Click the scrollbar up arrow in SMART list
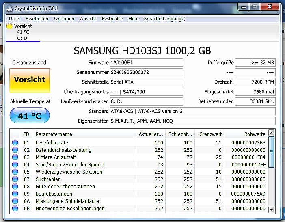 [271, 133]
